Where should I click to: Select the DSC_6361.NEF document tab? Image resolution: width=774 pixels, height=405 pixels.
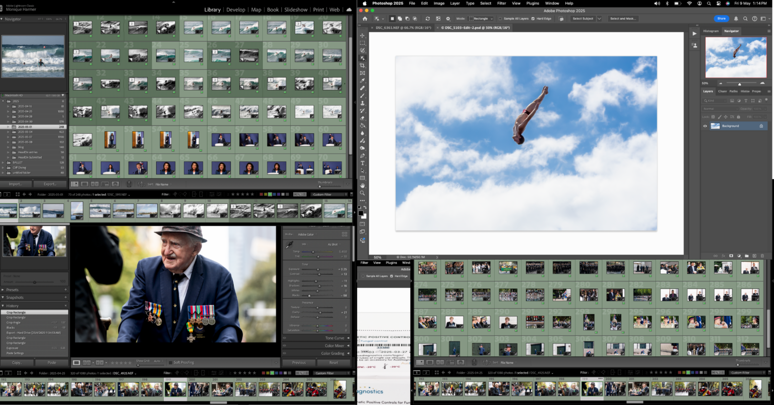pos(403,28)
